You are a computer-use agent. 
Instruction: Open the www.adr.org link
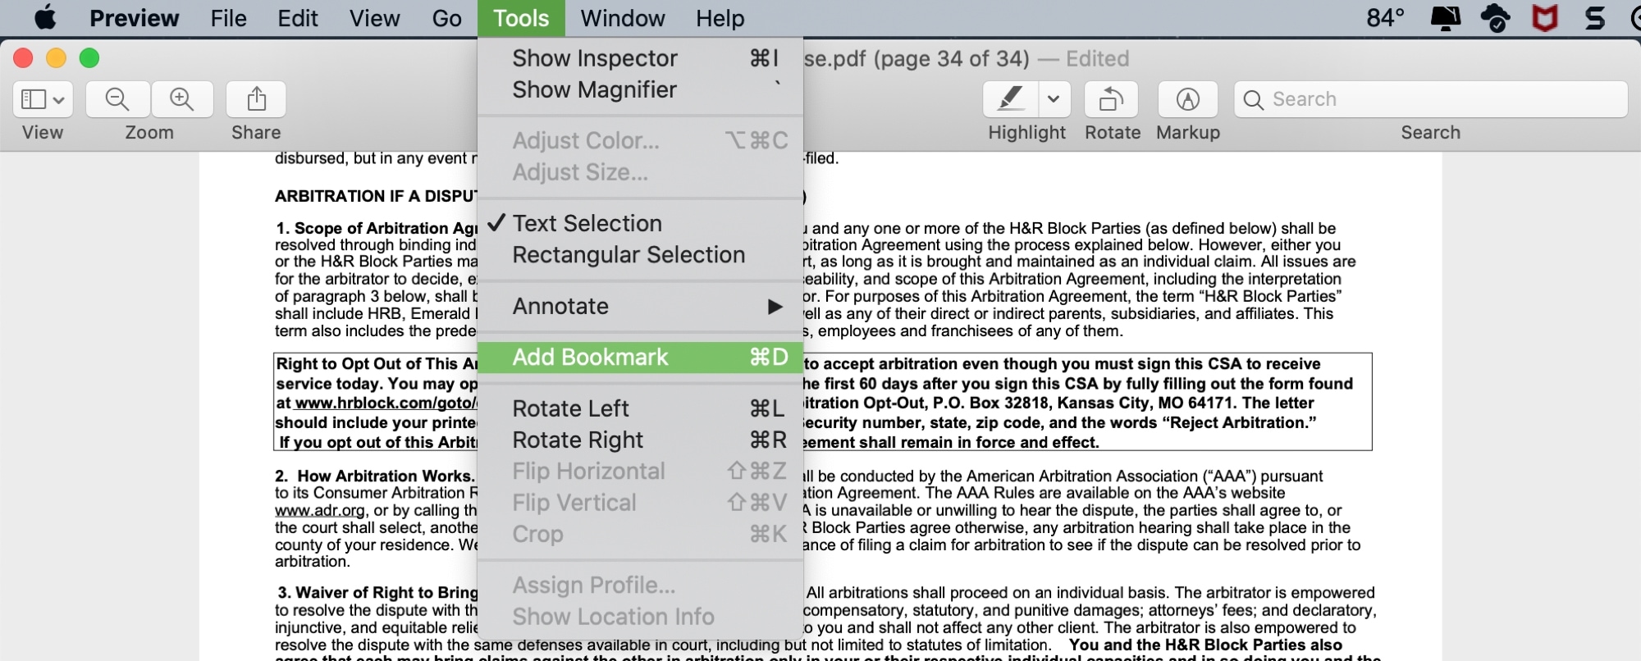click(x=320, y=510)
